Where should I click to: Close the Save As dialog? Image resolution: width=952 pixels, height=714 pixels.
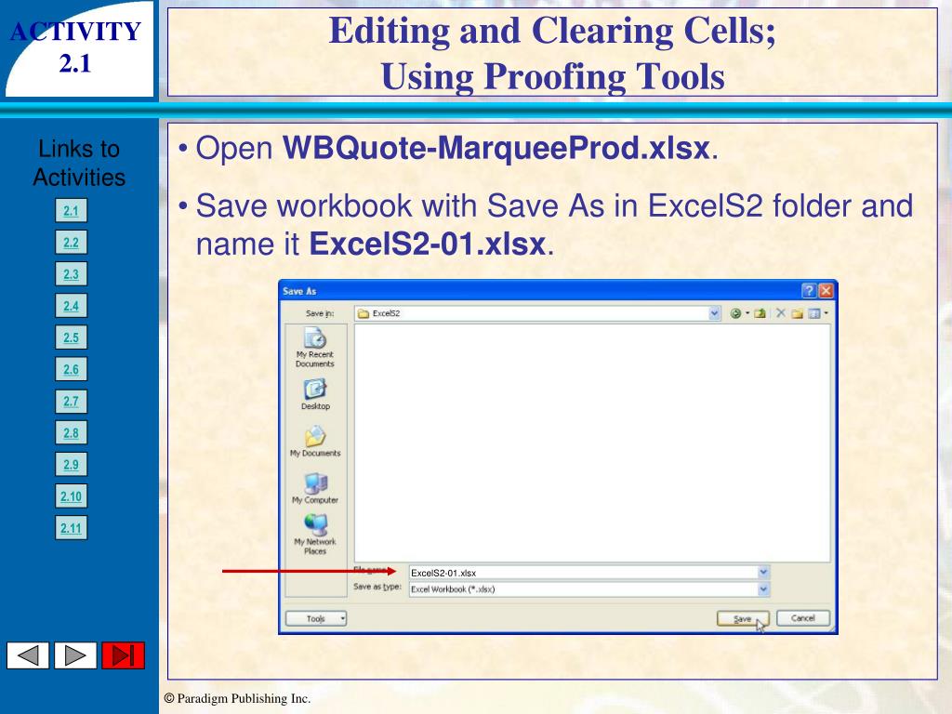click(x=826, y=291)
